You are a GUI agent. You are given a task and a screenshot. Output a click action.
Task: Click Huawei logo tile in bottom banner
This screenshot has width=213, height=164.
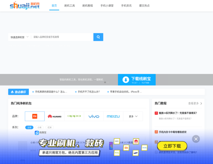click(136, 141)
